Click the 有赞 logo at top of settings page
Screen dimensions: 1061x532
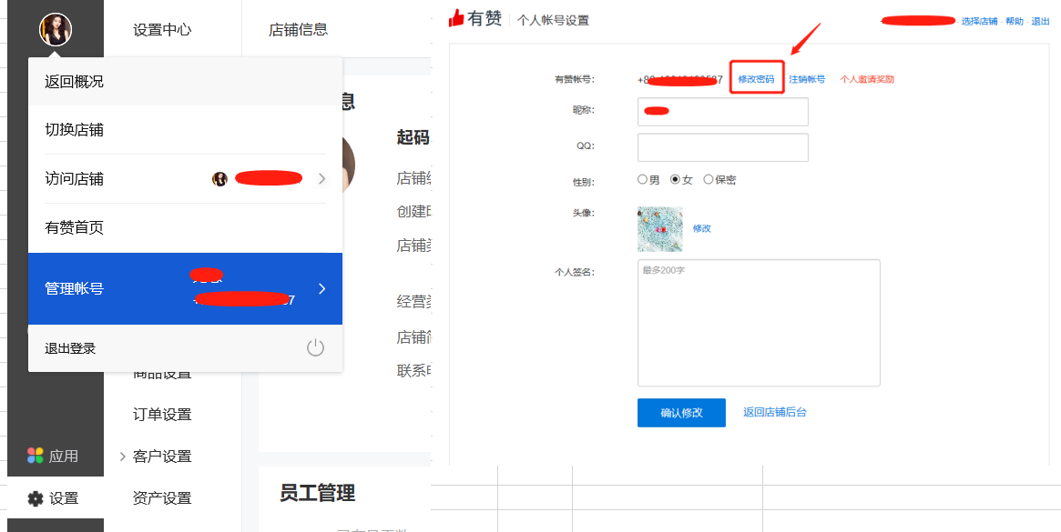point(476,18)
